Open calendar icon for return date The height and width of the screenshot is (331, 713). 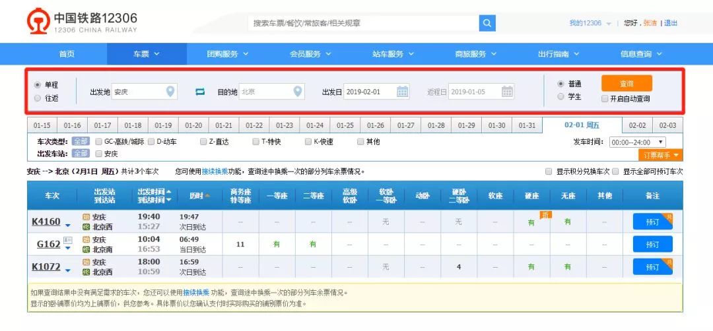pos(507,92)
